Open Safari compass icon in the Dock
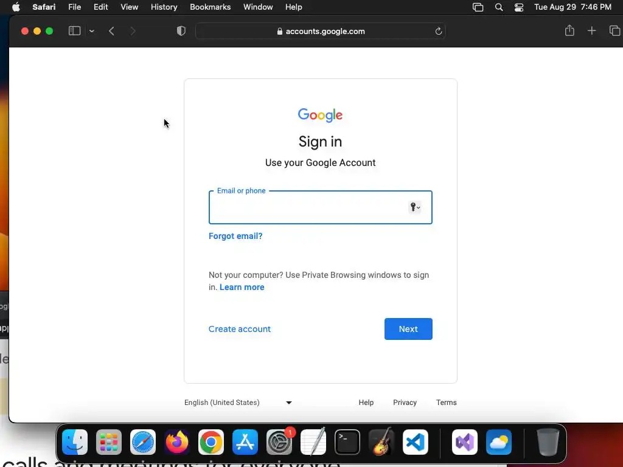623x467 pixels. click(x=143, y=442)
